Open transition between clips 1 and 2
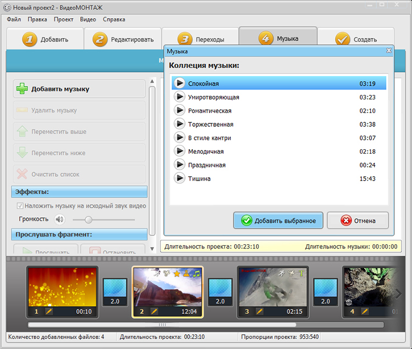 [114, 291]
